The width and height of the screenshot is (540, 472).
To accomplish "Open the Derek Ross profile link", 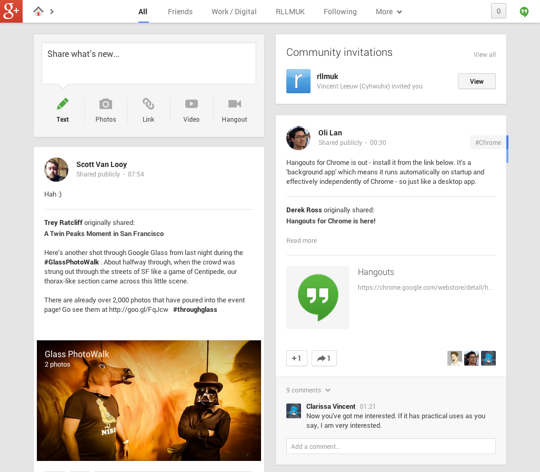I will tap(304, 210).
